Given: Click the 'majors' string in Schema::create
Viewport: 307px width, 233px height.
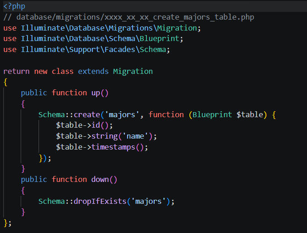Looking at the screenshot, I should point(122,114).
